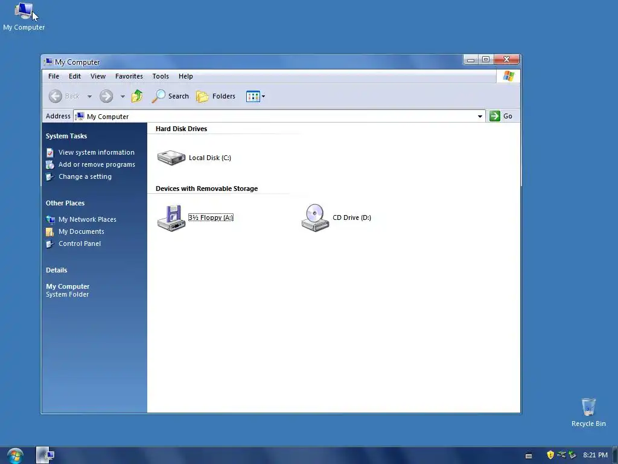Maximize the My Computer window
This screenshot has height=464, width=618.
486,60
